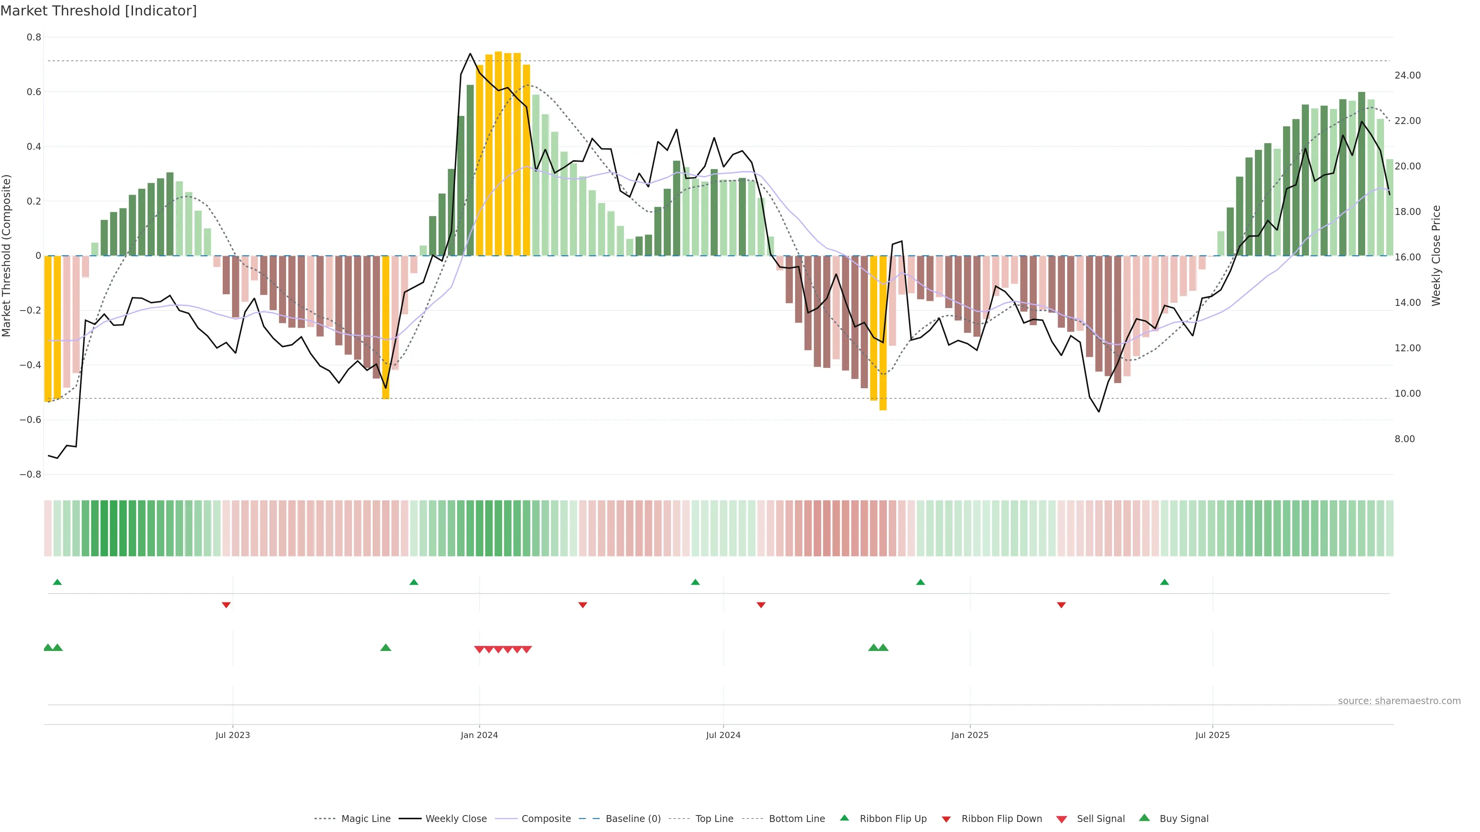Click the Sell Signal legend marker icon
Viewport: 1480px width, 832px height.
coord(1061,819)
